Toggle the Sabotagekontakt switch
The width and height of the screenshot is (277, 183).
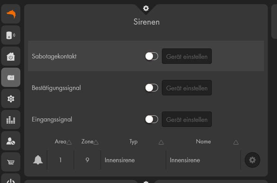click(152, 57)
